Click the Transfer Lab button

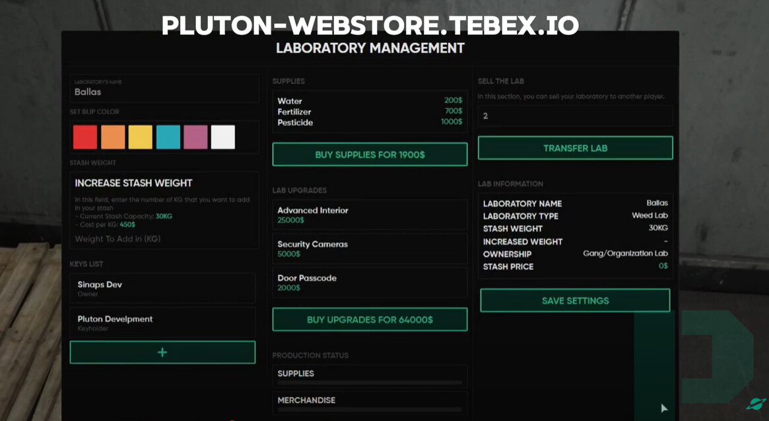tap(576, 148)
